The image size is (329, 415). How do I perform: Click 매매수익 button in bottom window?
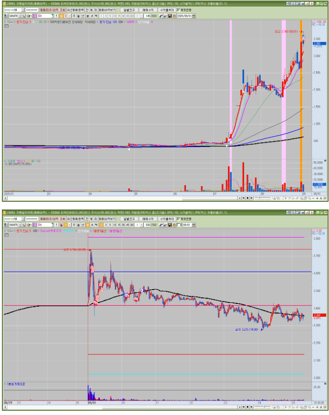(148, 219)
